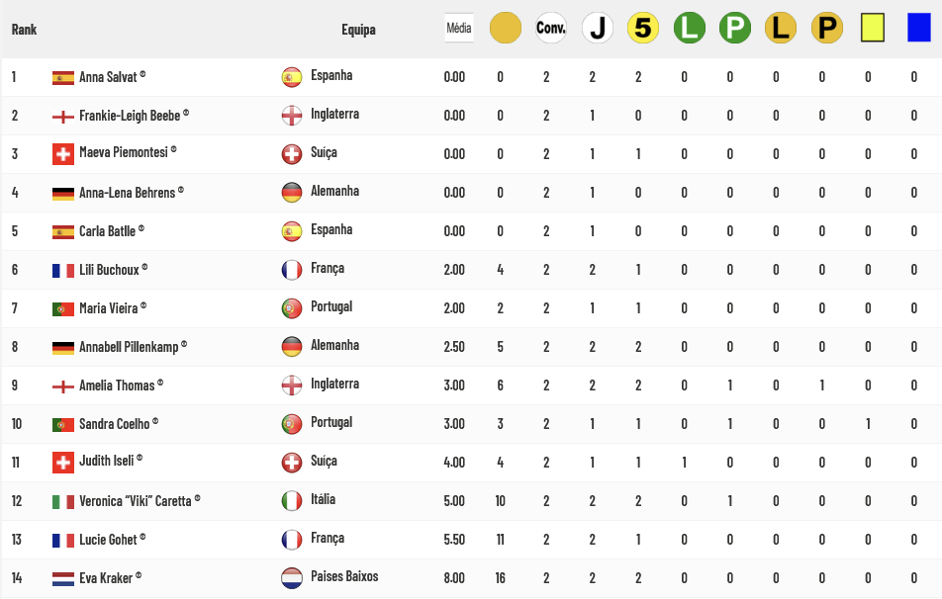The image size is (942, 599).
Task: Open Anna Salvat's player page
Action: (x=108, y=77)
